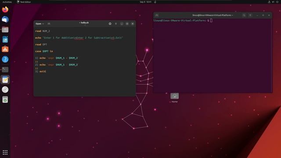Launch Thunderbird mail from the dock
Image resolution: width=281 pixels, height=158 pixels.
coord(5,19)
